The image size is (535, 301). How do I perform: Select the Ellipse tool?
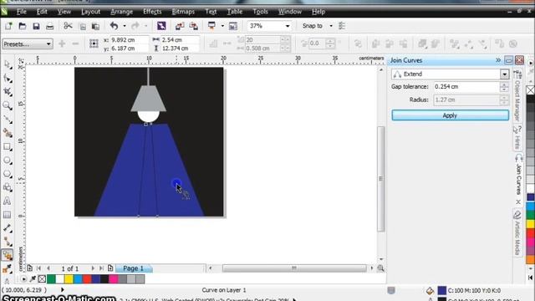click(x=8, y=161)
